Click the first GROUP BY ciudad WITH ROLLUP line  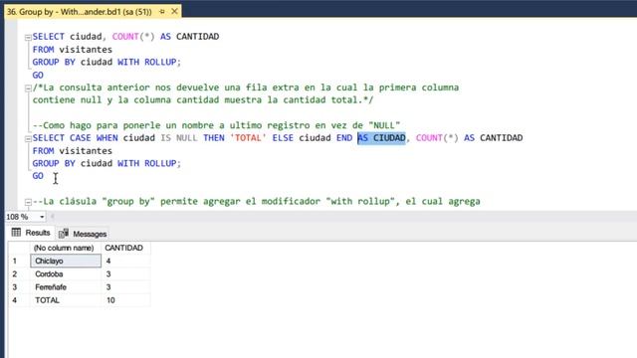click(106, 62)
